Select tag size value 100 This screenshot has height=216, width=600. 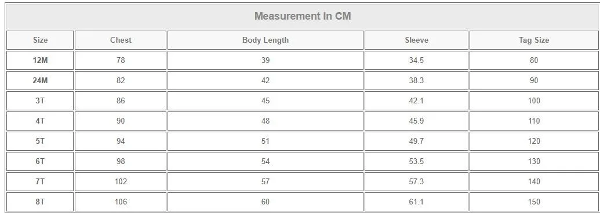[534, 100]
